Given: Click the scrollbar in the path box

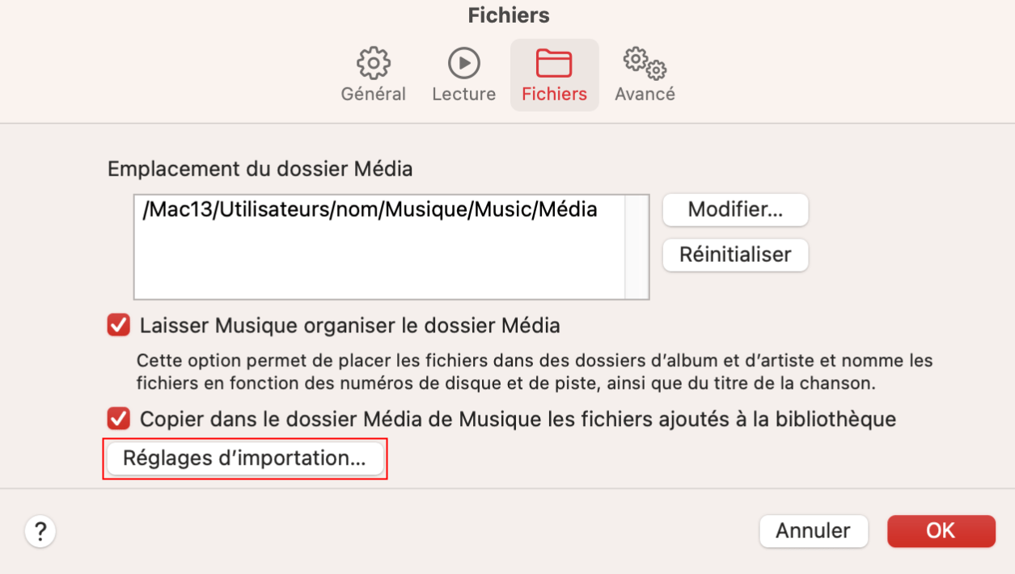Looking at the screenshot, I should (636, 247).
